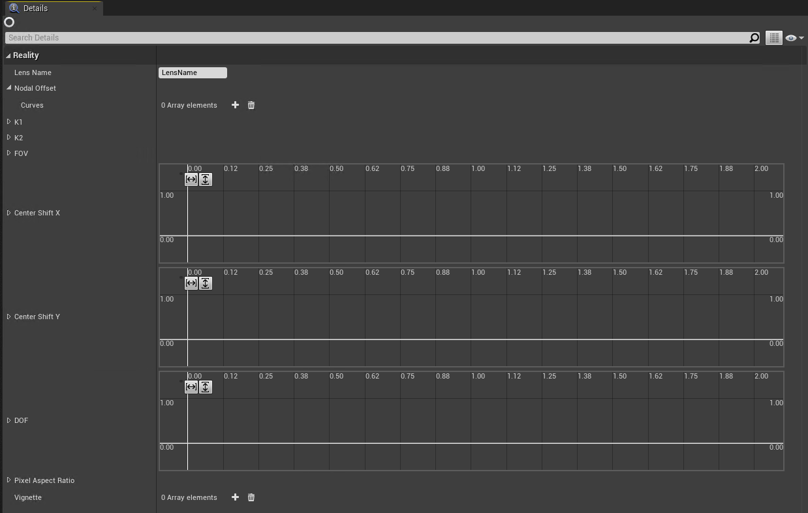Click the Search Details field
Screen dimensions: 808x513
(372, 38)
